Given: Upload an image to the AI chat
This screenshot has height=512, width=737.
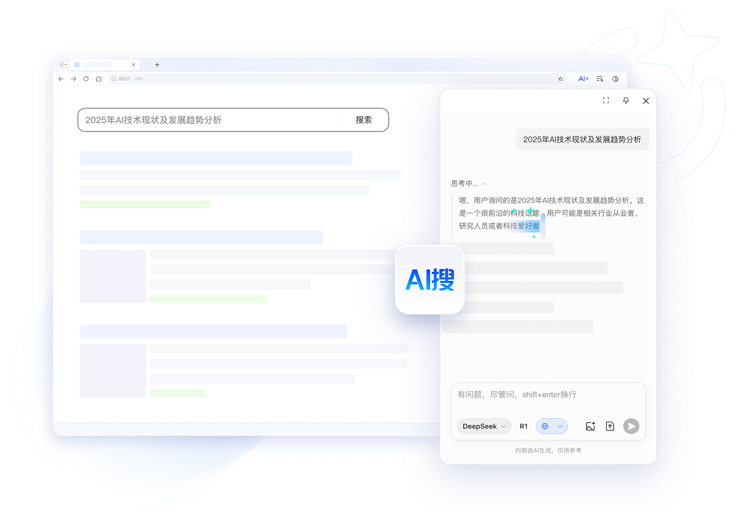Looking at the screenshot, I should pos(590,426).
